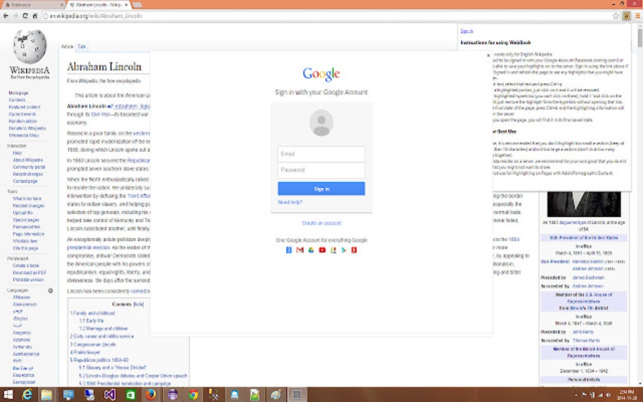Click the Gmail icon below sign-in
Image resolution: width=643 pixels, height=402 pixels.
[x=300, y=250]
